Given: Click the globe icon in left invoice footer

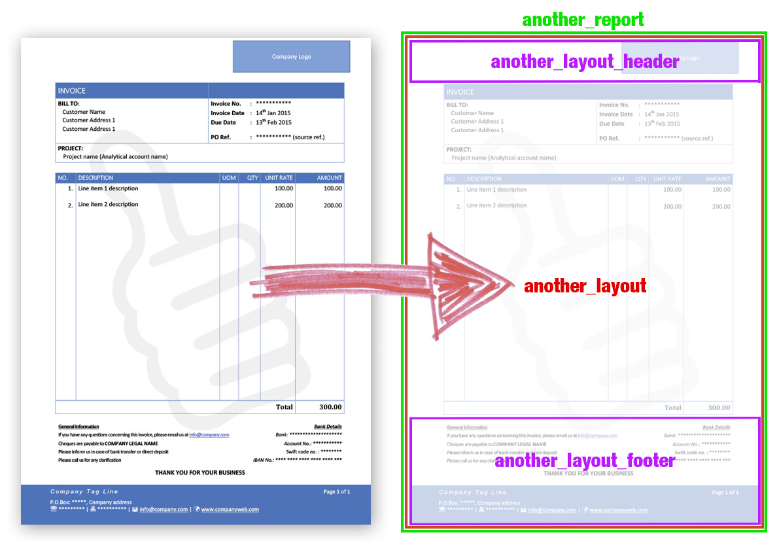Looking at the screenshot, I should click(197, 510).
